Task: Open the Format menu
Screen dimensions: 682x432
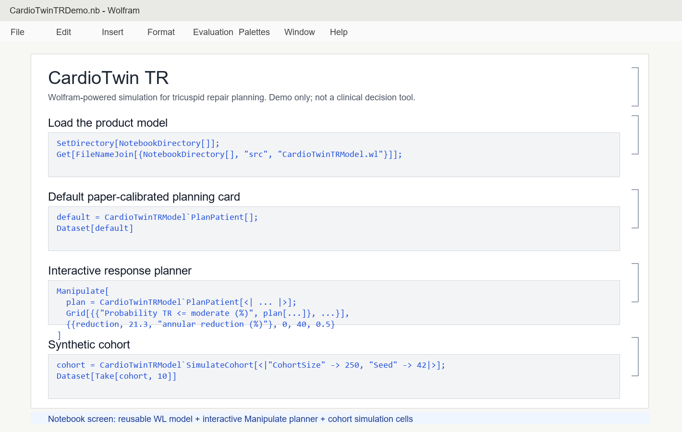Action: [x=161, y=32]
